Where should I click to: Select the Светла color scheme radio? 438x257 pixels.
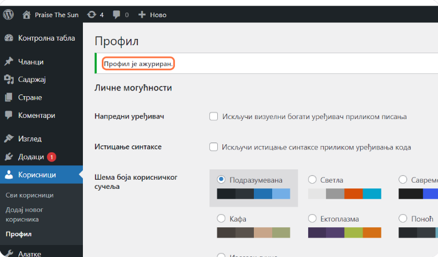pos(312,180)
